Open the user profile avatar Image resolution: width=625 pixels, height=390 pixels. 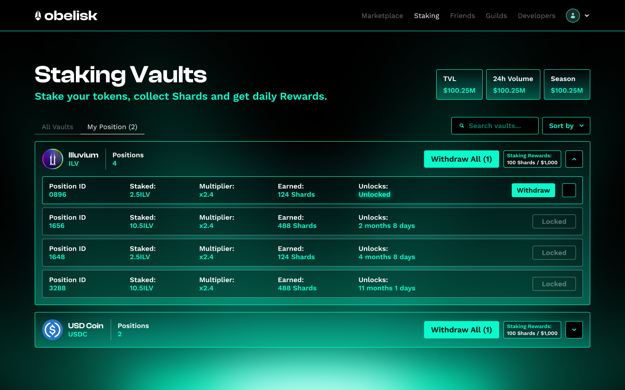pos(573,16)
